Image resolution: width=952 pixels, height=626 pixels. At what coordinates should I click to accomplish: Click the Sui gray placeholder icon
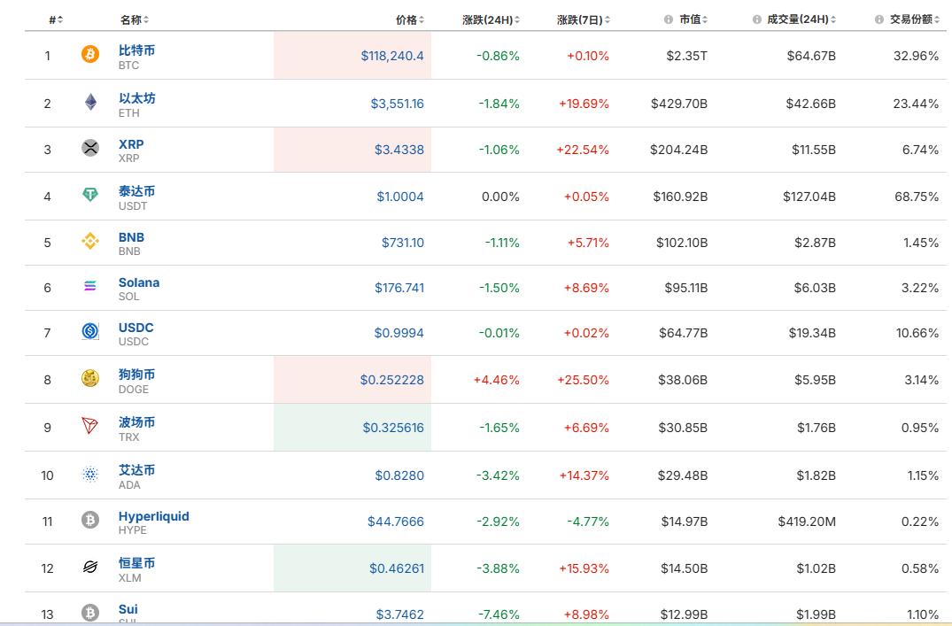pyautogui.click(x=89, y=613)
